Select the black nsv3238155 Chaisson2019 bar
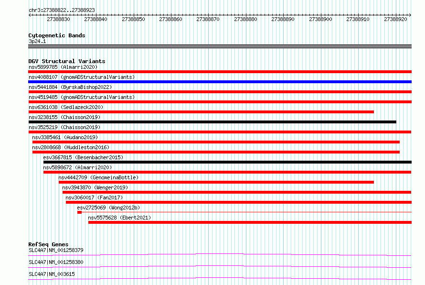 pyautogui.click(x=212, y=122)
